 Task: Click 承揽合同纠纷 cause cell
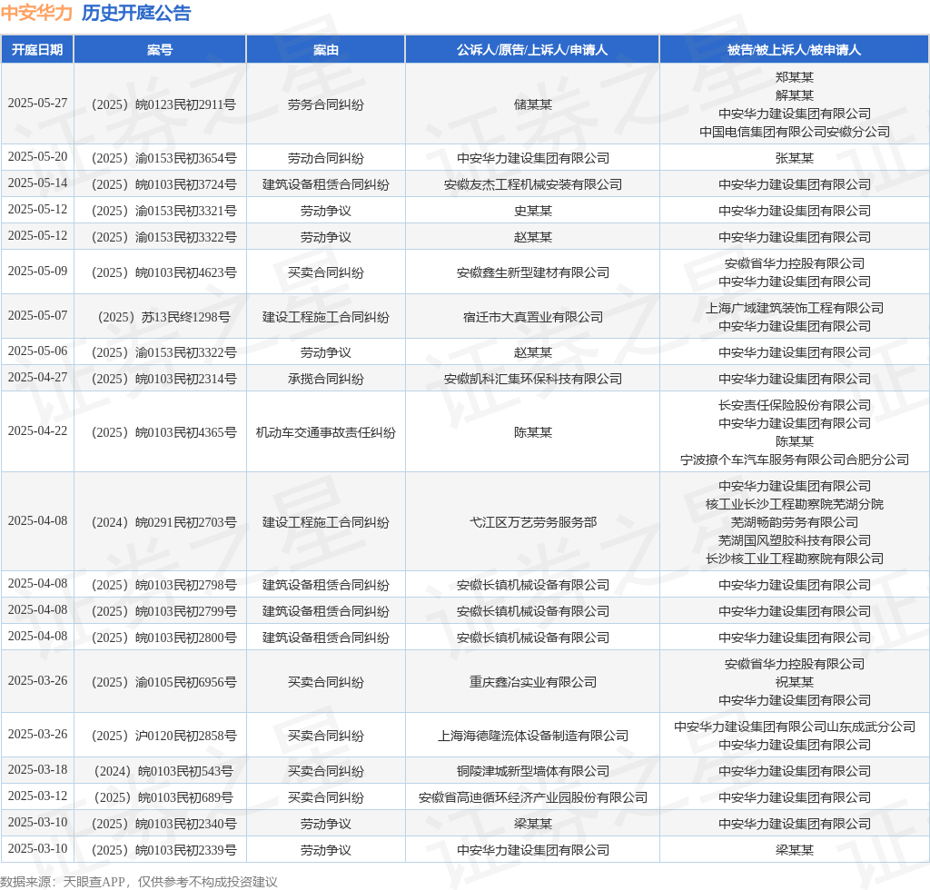[x=326, y=379]
